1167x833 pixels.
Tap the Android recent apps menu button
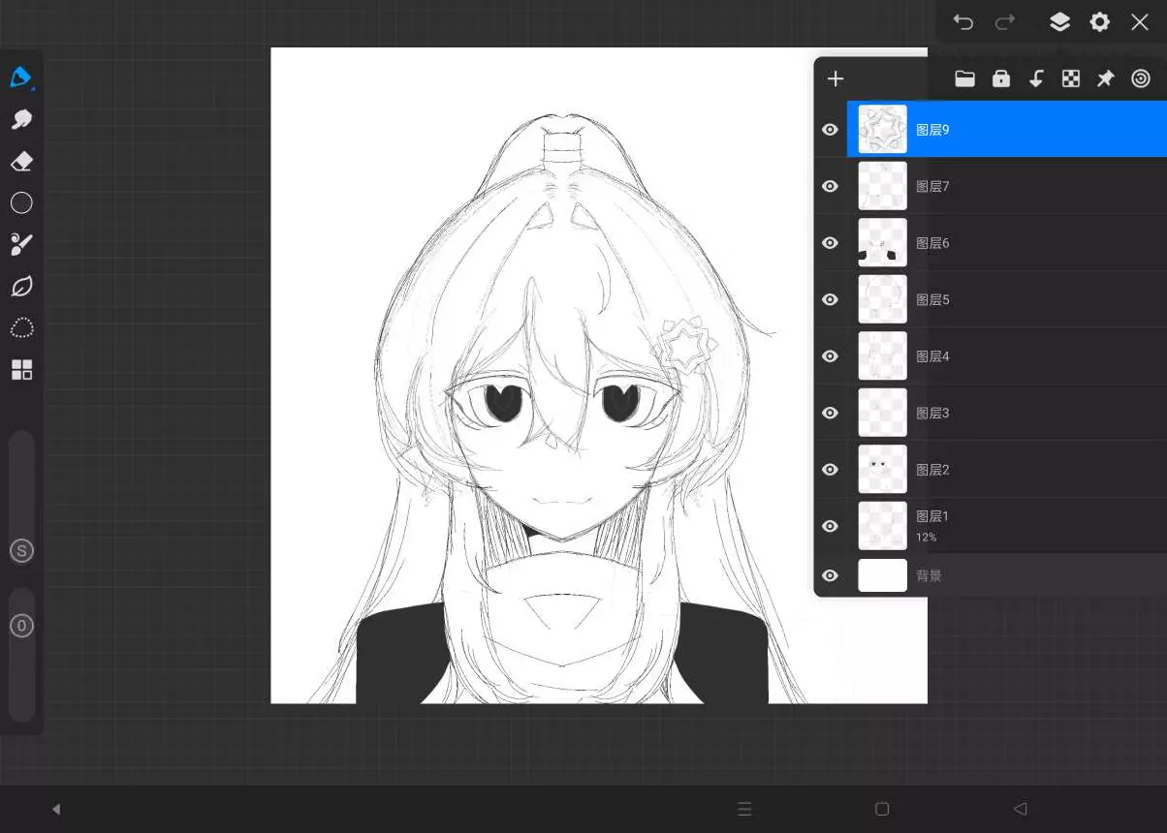pyautogui.click(x=744, y=809)
